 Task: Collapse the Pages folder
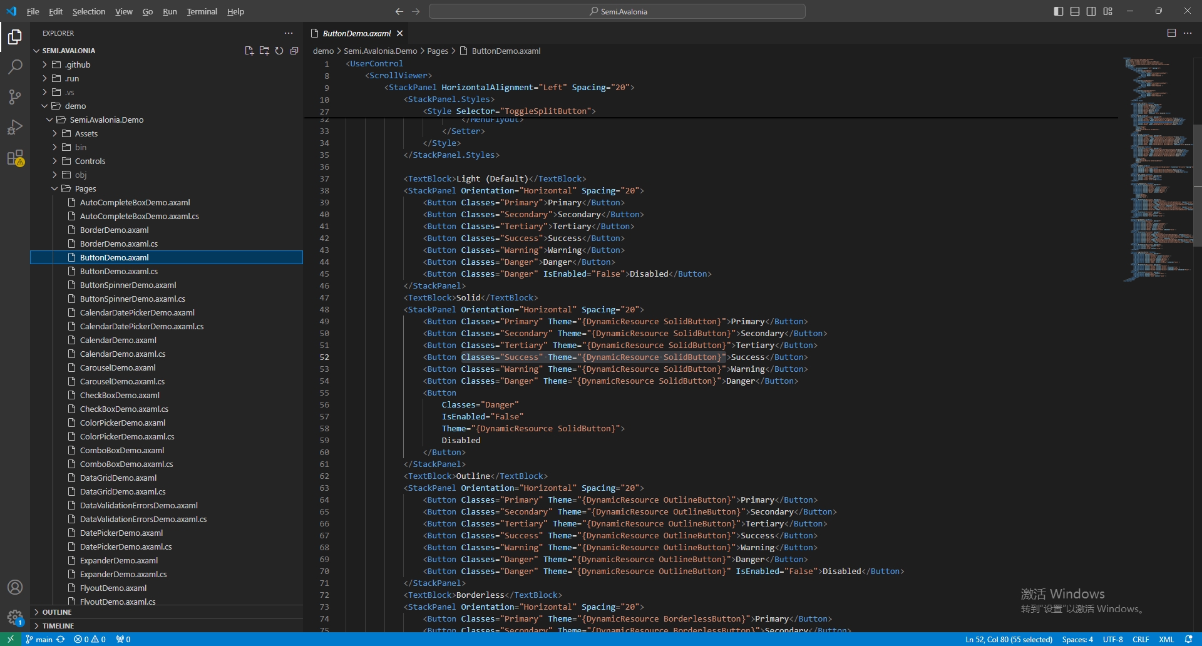coord(85,188)
